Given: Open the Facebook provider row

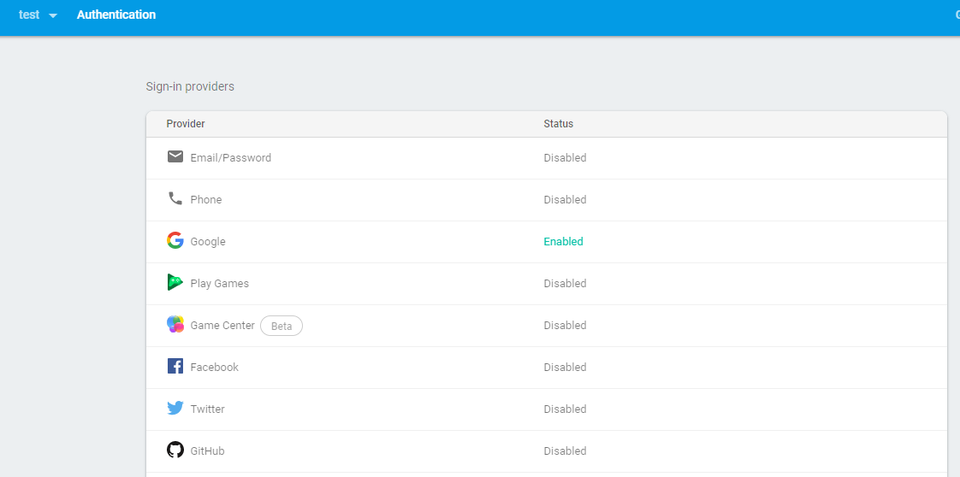Looking at the screenshot, I should click(214, 368).
